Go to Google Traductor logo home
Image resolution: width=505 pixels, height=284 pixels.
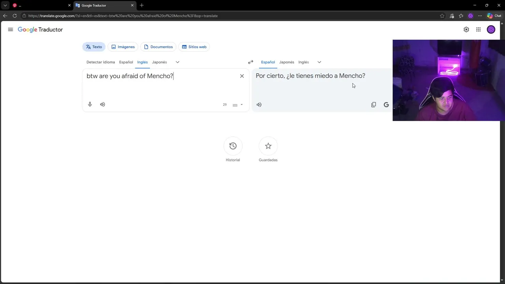[40, 30]
